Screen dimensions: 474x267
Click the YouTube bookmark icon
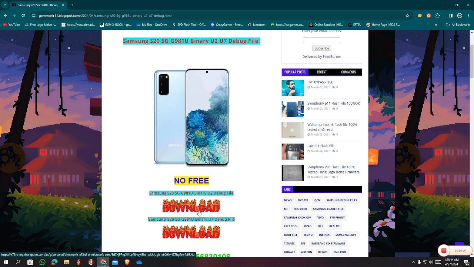click(5, 25)
